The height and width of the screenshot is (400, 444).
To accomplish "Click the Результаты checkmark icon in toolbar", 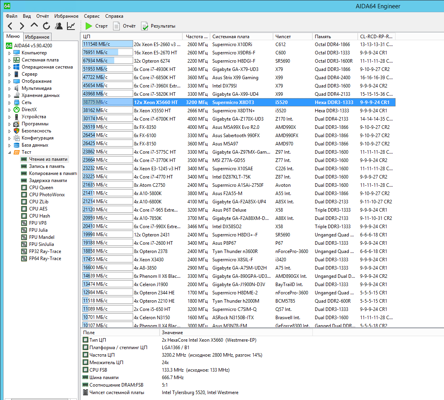I will (x=145, y=26).
